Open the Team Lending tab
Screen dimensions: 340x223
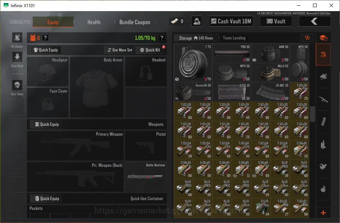click(234, 38)
